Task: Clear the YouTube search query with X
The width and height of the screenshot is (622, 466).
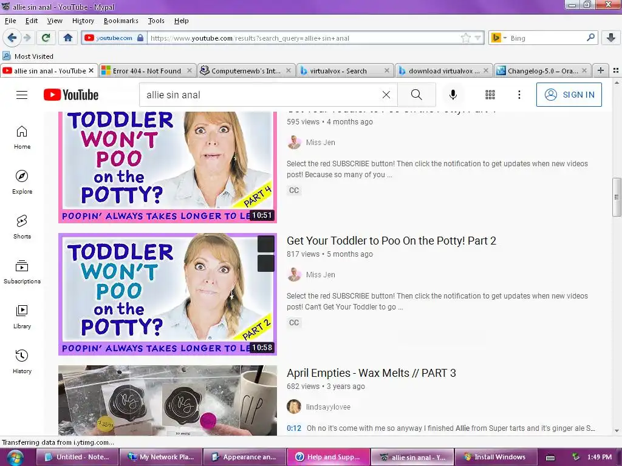Action: point(386,95)
